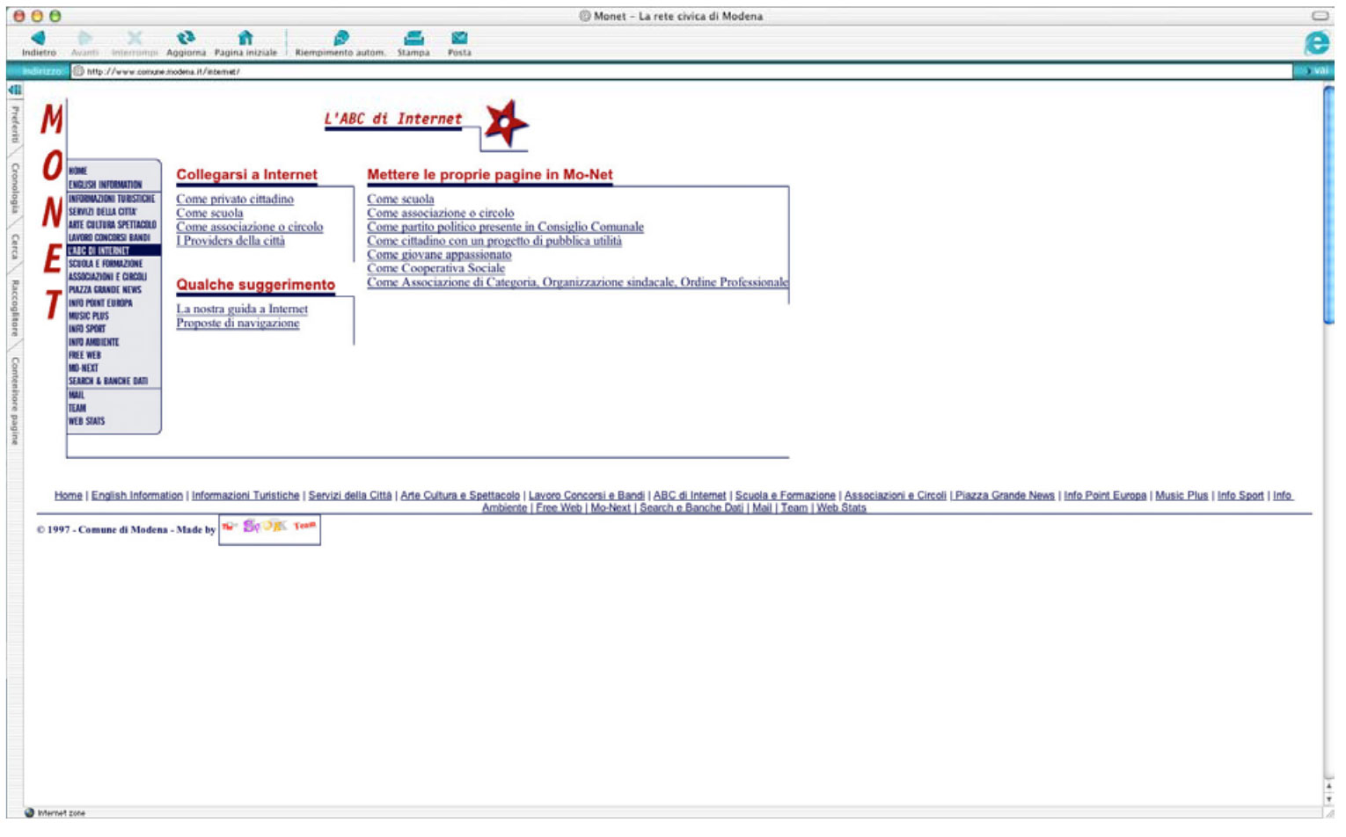Expand the Contenitore pagine side tab
Screen dimensions: 1346x837
point(15,400)
